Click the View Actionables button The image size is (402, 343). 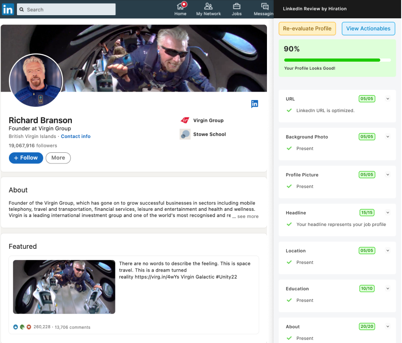click(368, 29)
